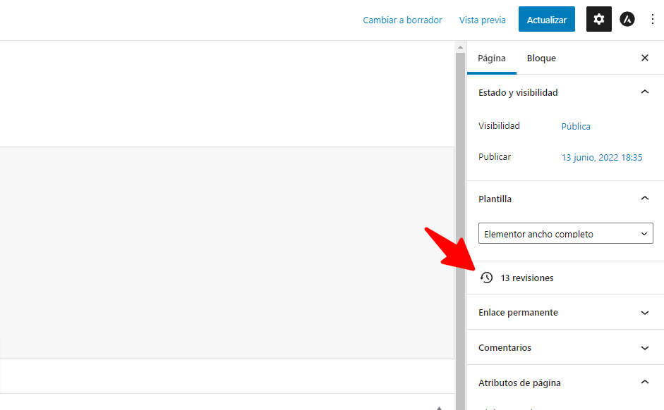Collapse the Atributos de página section
This screenshot has width=664, height=410.
(565, 383)
